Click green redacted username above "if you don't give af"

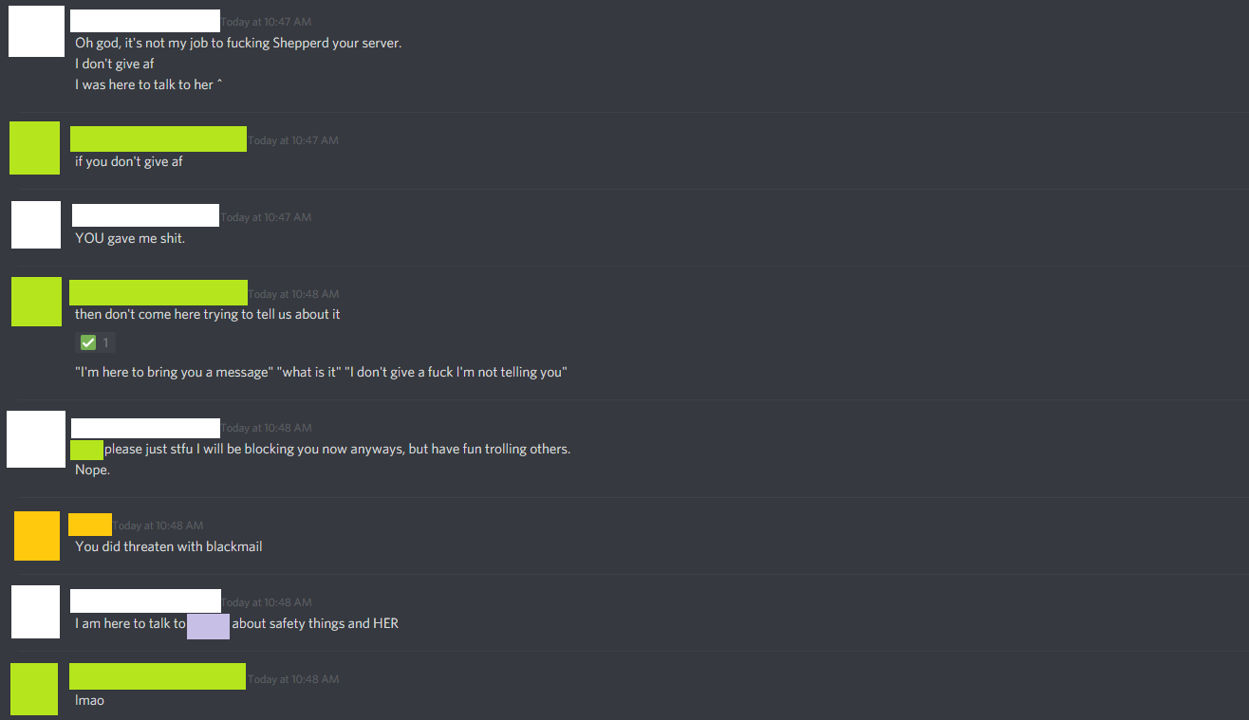click(158, 138)
